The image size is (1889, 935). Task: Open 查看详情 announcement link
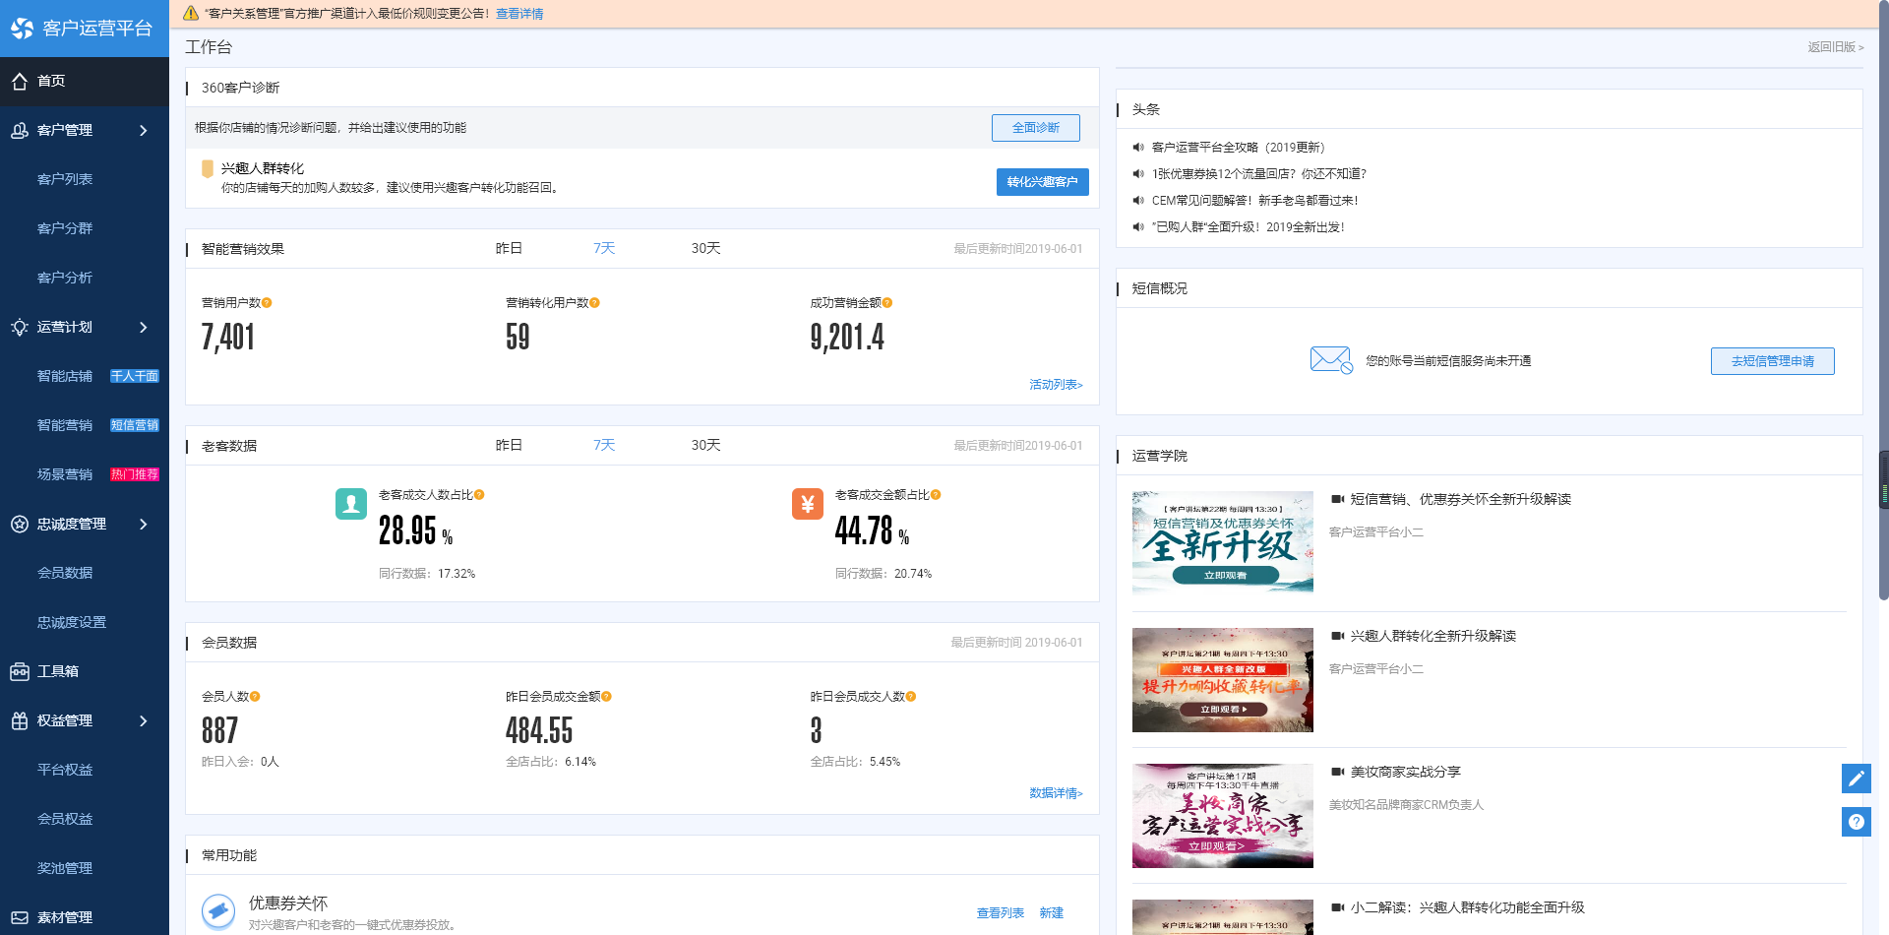pos(519,14)
